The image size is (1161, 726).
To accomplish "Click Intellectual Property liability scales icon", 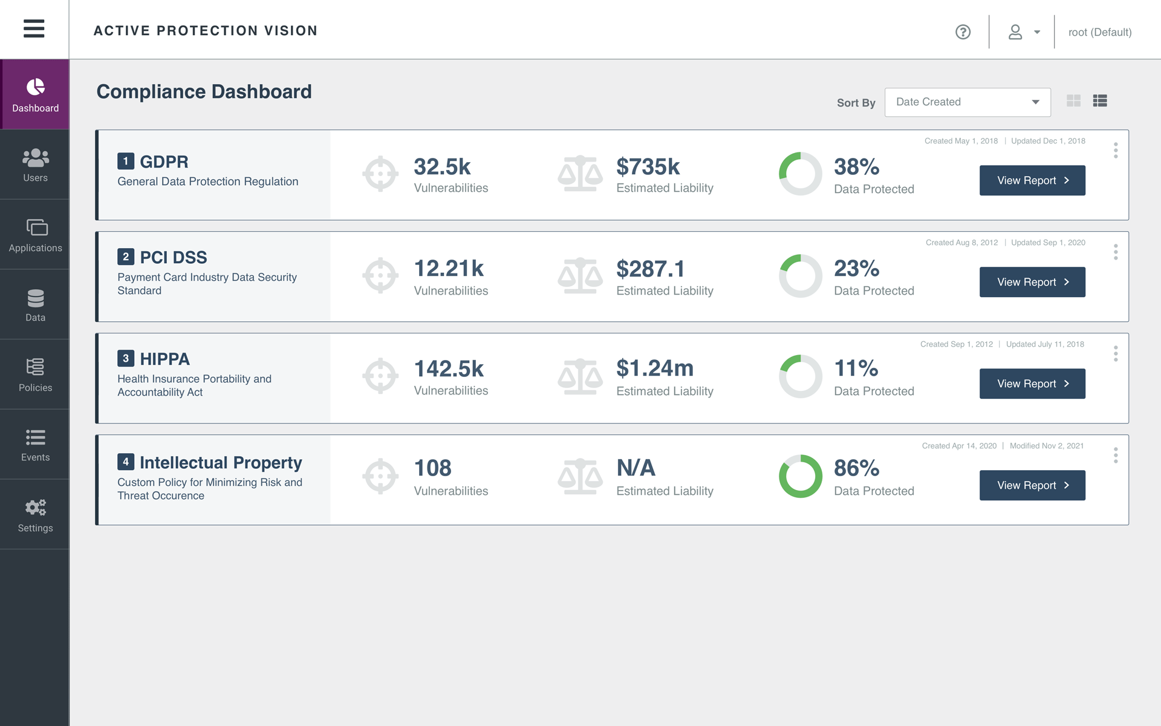I will click(x=580, y=476).
